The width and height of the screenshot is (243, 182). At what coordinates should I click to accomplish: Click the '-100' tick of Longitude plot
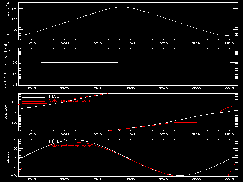tap(13, 123)
